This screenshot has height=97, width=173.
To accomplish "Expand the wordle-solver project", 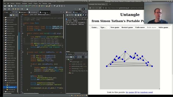I will [x=4, y=92].
